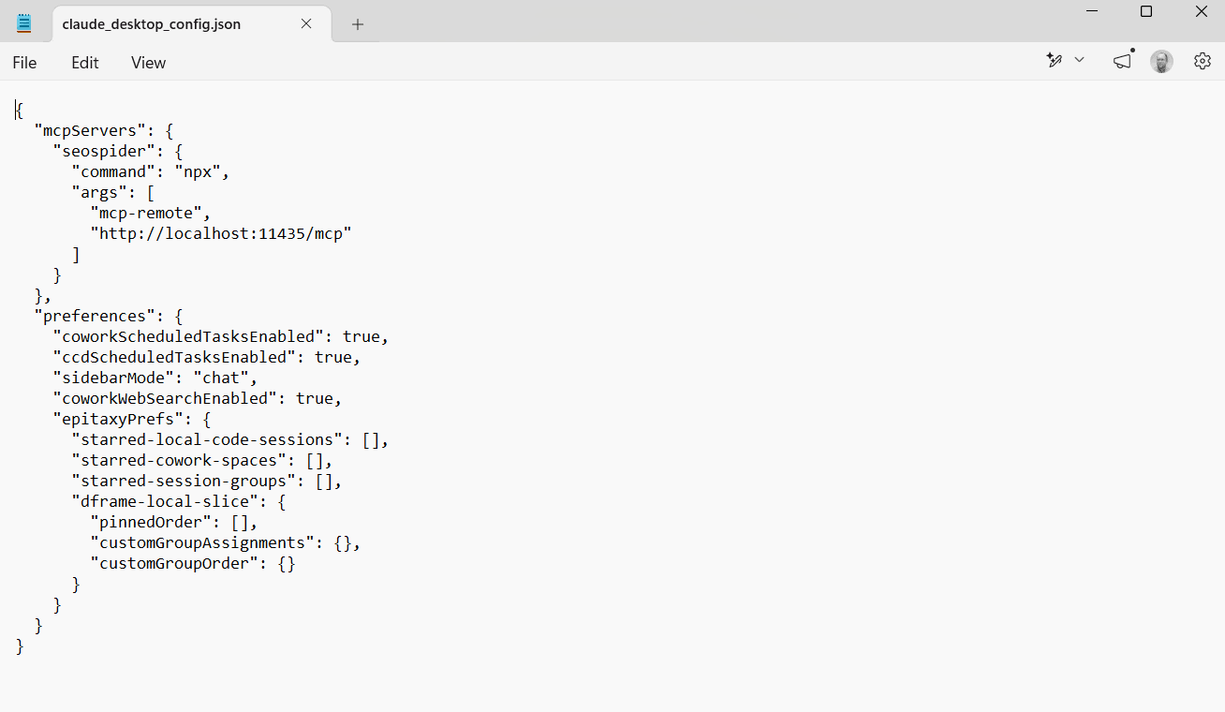Image resolution: width=1225 pixels, height=712 pixels.
Task: Click "starred-session-groups" key
Action: [x=184, y=481]
